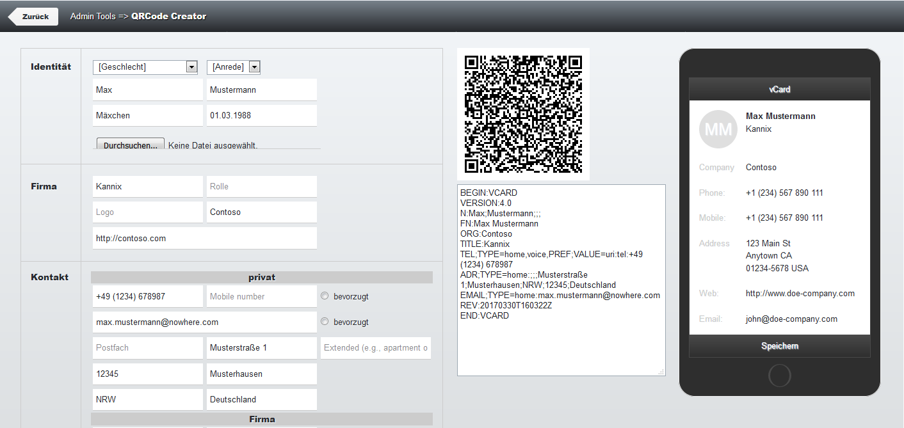This screenshot has width=904, height=428.
Task: Mark the private email address as bevorzugt
Action: (325, 322)
